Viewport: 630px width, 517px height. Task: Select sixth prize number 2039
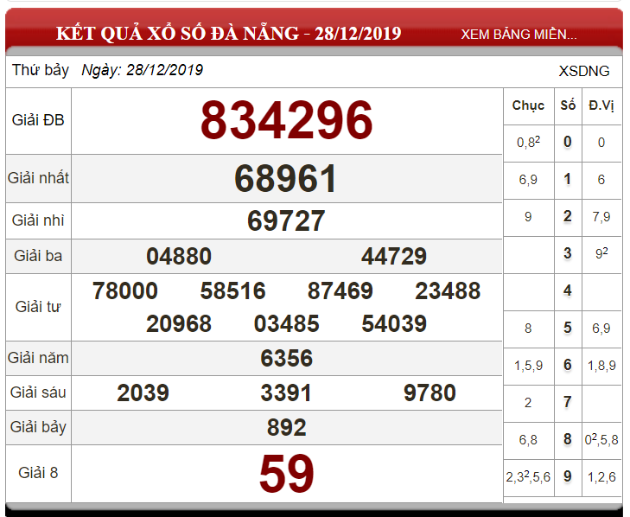(x=143, y=393)
